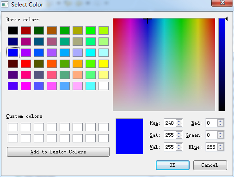
Task: Pick the white basic color swatch
Action: coord(104,86)
